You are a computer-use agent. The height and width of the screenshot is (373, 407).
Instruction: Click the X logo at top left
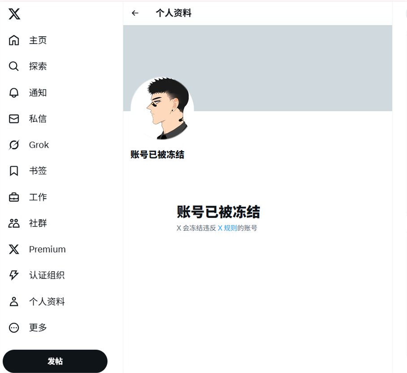(14, 14)
